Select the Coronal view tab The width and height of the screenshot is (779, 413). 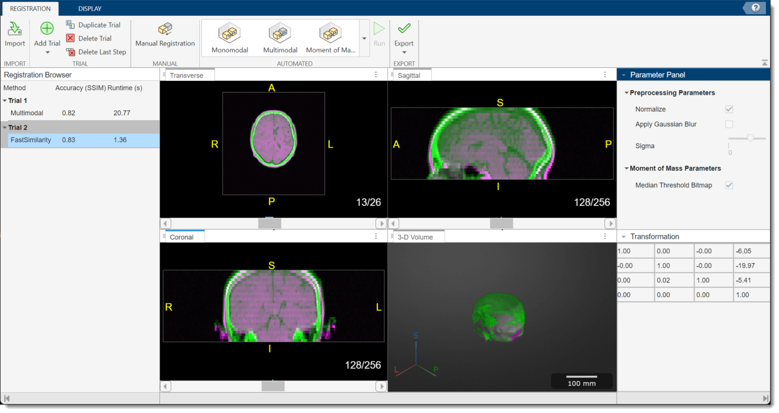coord(182,237)
